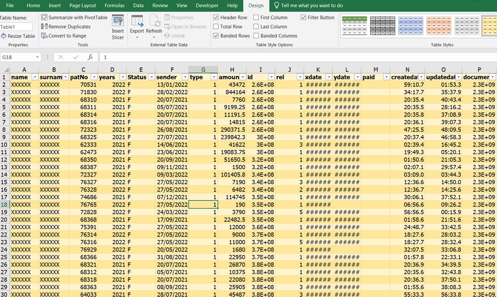
Task: Open Insert Slicer tool
Action: point(118,27)
